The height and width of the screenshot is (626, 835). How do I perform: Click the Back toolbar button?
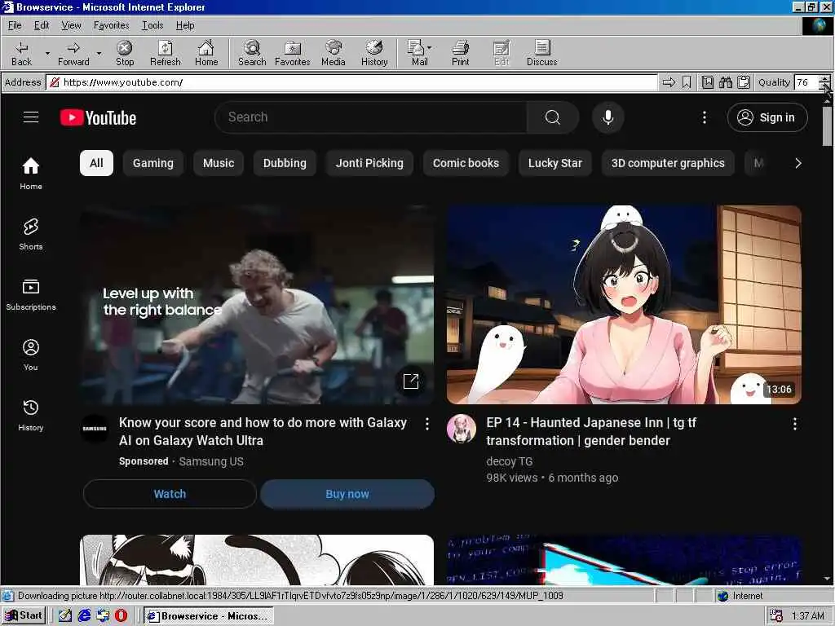click(x=21, y=53)
